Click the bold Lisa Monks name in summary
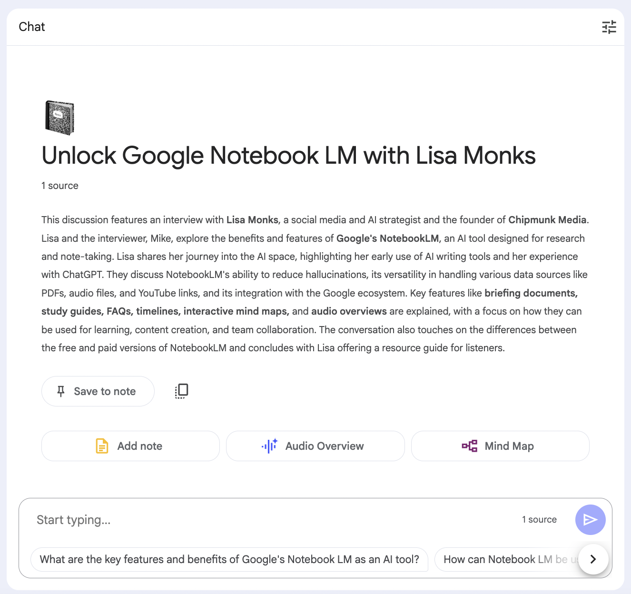The height and width of the screenshot is (594, 631). click(252, 220)
